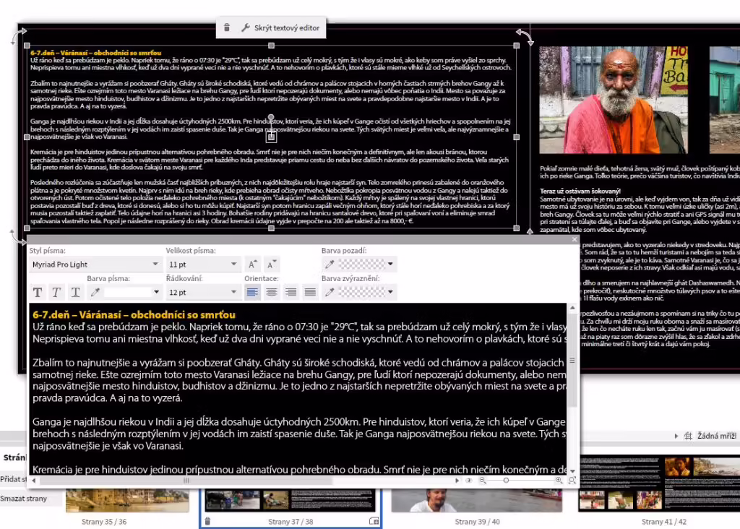Click the eye preview icon beside the zoom slider

(x=468, y=481)
